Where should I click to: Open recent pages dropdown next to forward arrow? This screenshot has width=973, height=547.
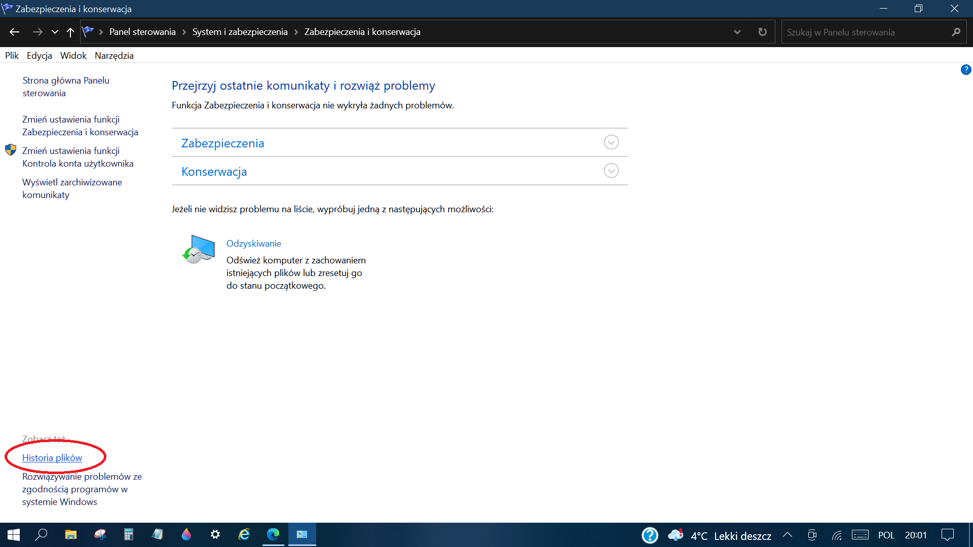point(55,31)
